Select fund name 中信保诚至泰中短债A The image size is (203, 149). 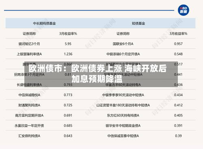123,136
